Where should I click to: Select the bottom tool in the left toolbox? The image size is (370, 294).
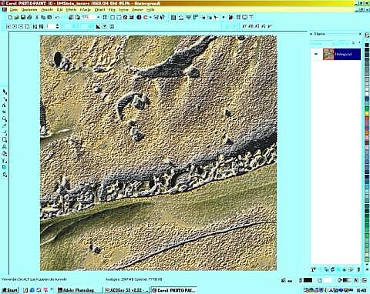5,175
